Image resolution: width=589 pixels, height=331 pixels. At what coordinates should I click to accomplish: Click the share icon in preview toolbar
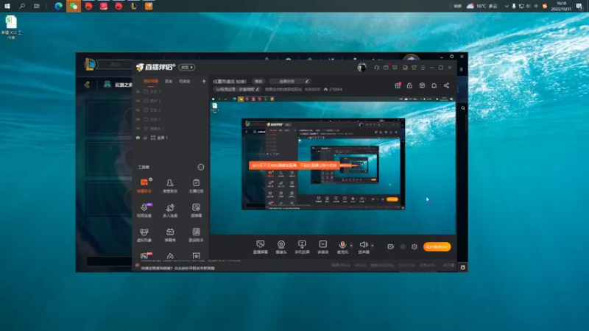tap(446, 85)
